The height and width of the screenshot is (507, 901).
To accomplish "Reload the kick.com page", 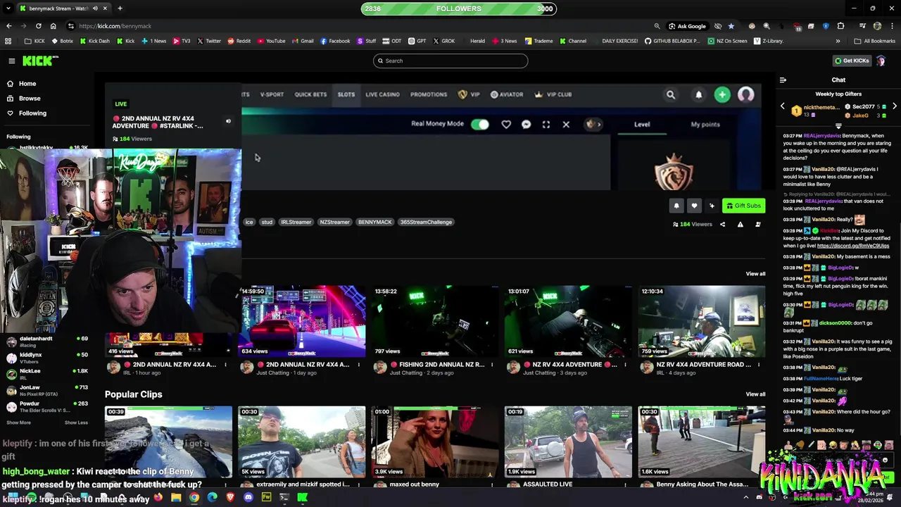I will click(x=39, y=26).
